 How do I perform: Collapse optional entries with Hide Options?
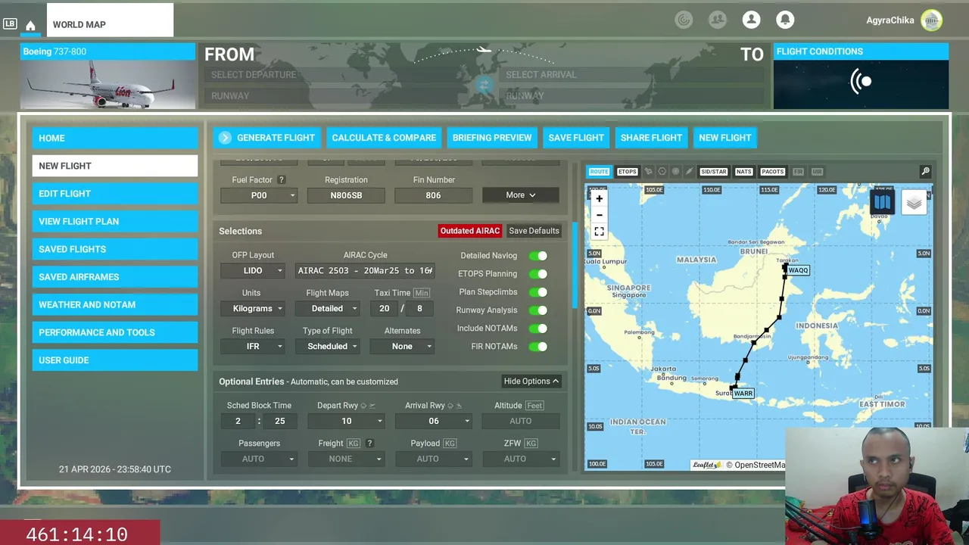click(531, 381)
